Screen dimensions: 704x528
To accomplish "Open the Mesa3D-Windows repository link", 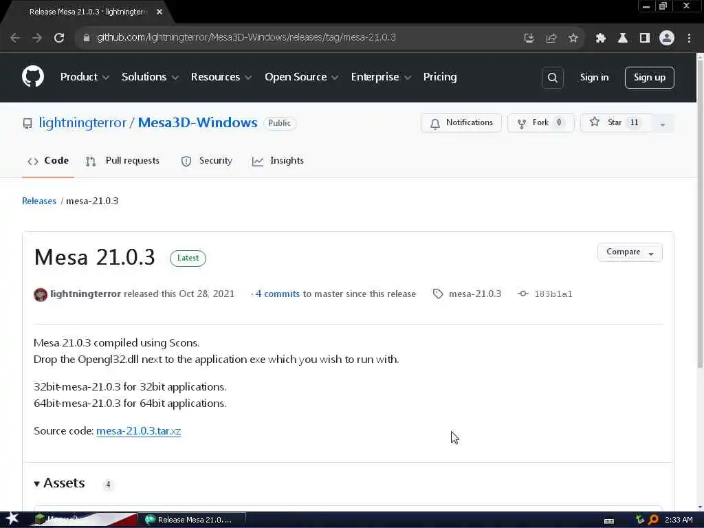I will point(197,122).
